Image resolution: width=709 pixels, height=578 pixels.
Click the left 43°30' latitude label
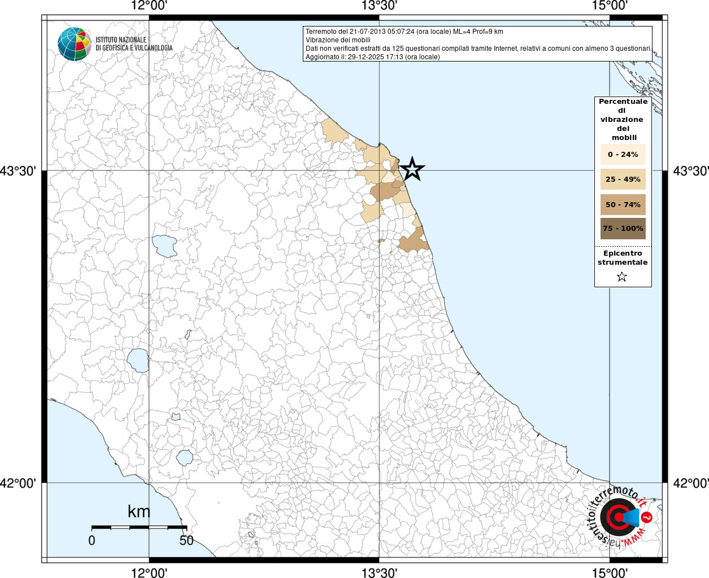point(18,170)
